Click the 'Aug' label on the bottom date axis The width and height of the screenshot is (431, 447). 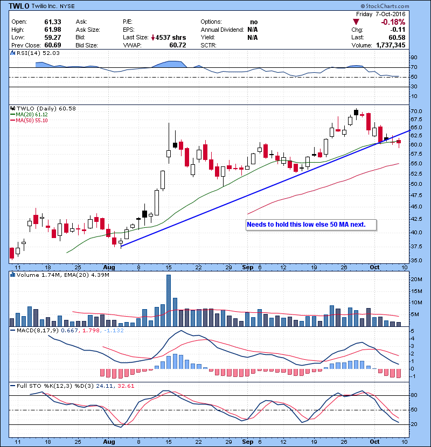point(108,267)
